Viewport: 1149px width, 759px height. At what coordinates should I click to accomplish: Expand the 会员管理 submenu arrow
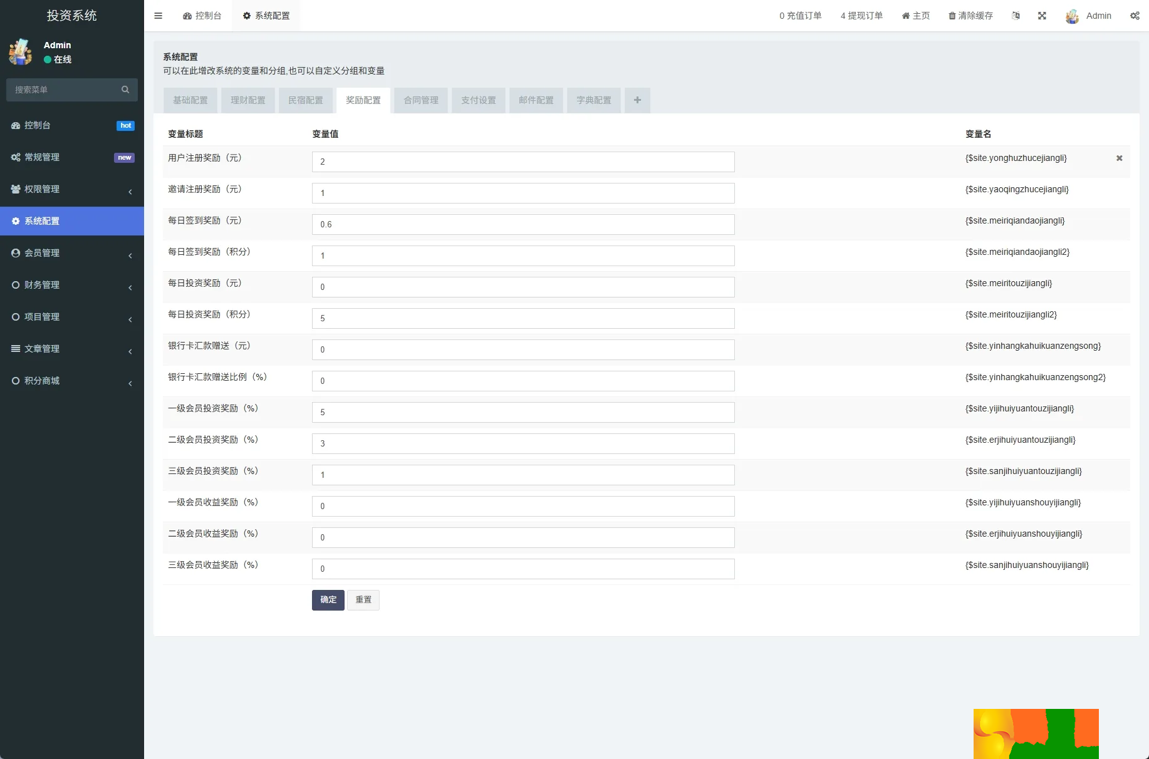point(130,256)
